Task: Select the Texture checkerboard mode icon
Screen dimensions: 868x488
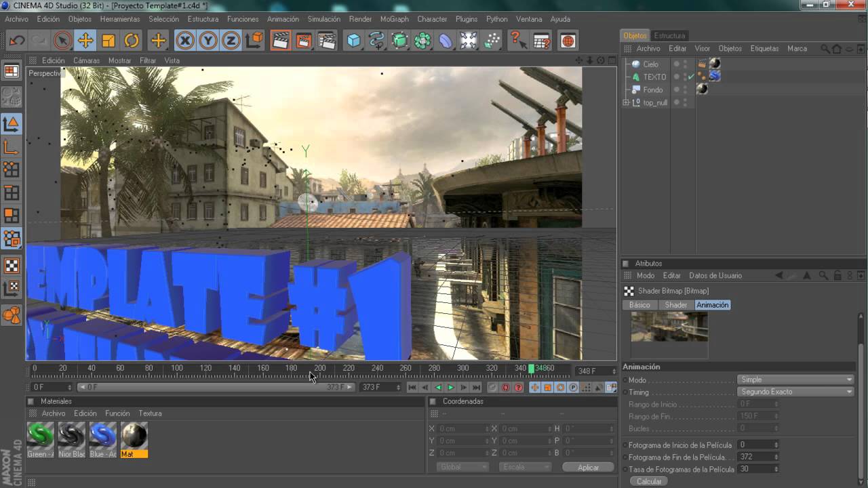Action: [x=12, y=266]
